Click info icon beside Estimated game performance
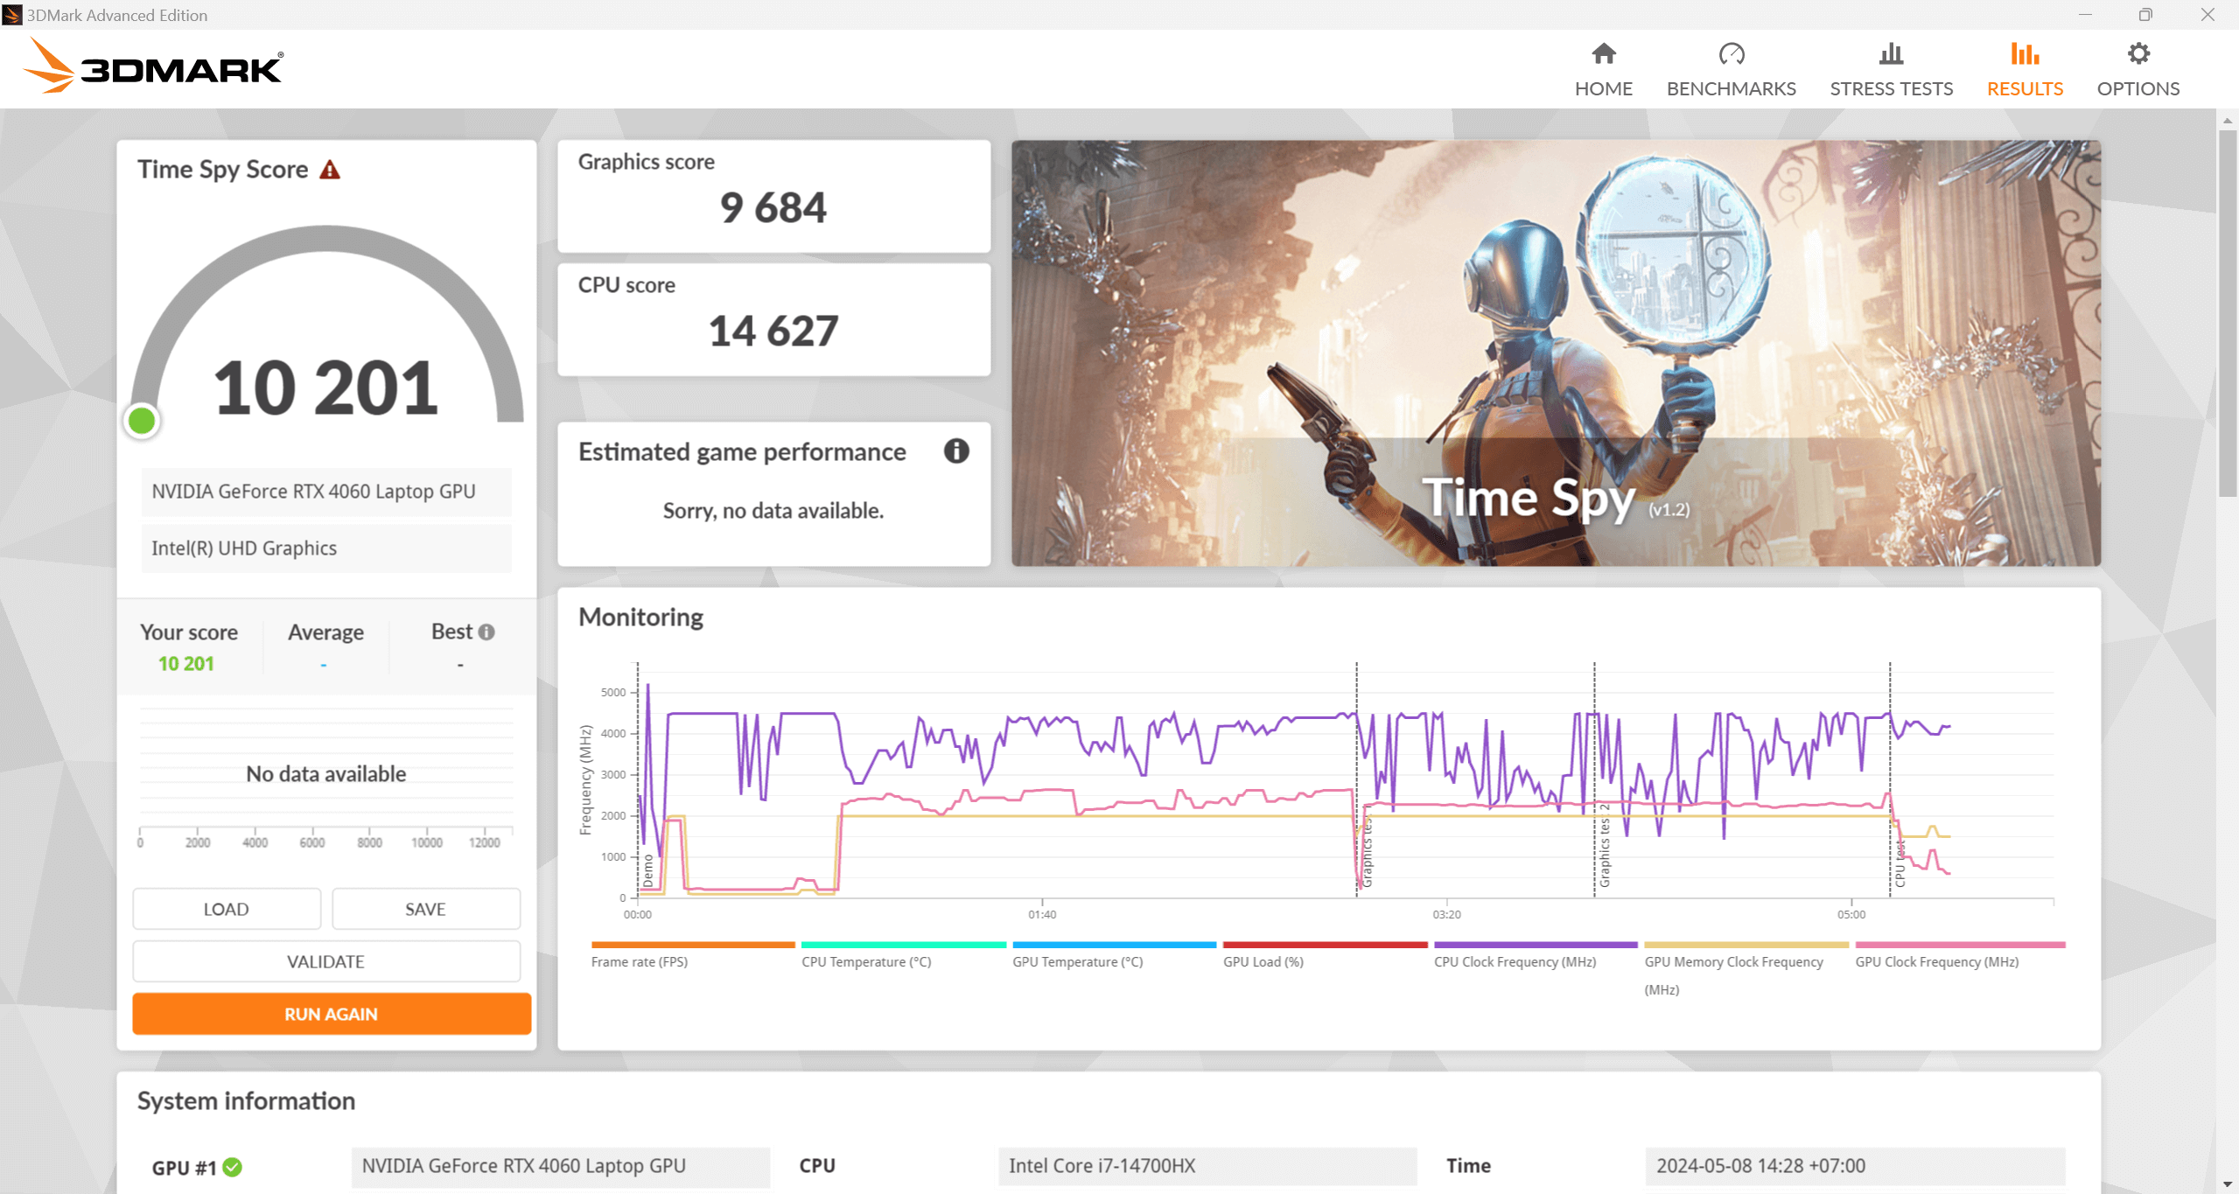This screenshot has width=2239, height=1194. pyautogui.click(x=955, y=451)
